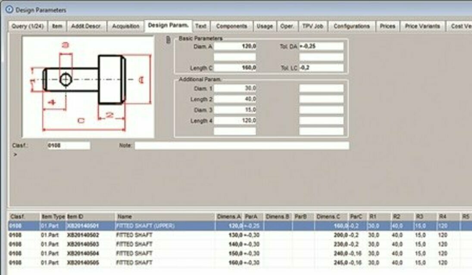This screenshot has width=472, height=275.
Task: Switch to the Query (1/24) tab
Action: tap(27, 26)
